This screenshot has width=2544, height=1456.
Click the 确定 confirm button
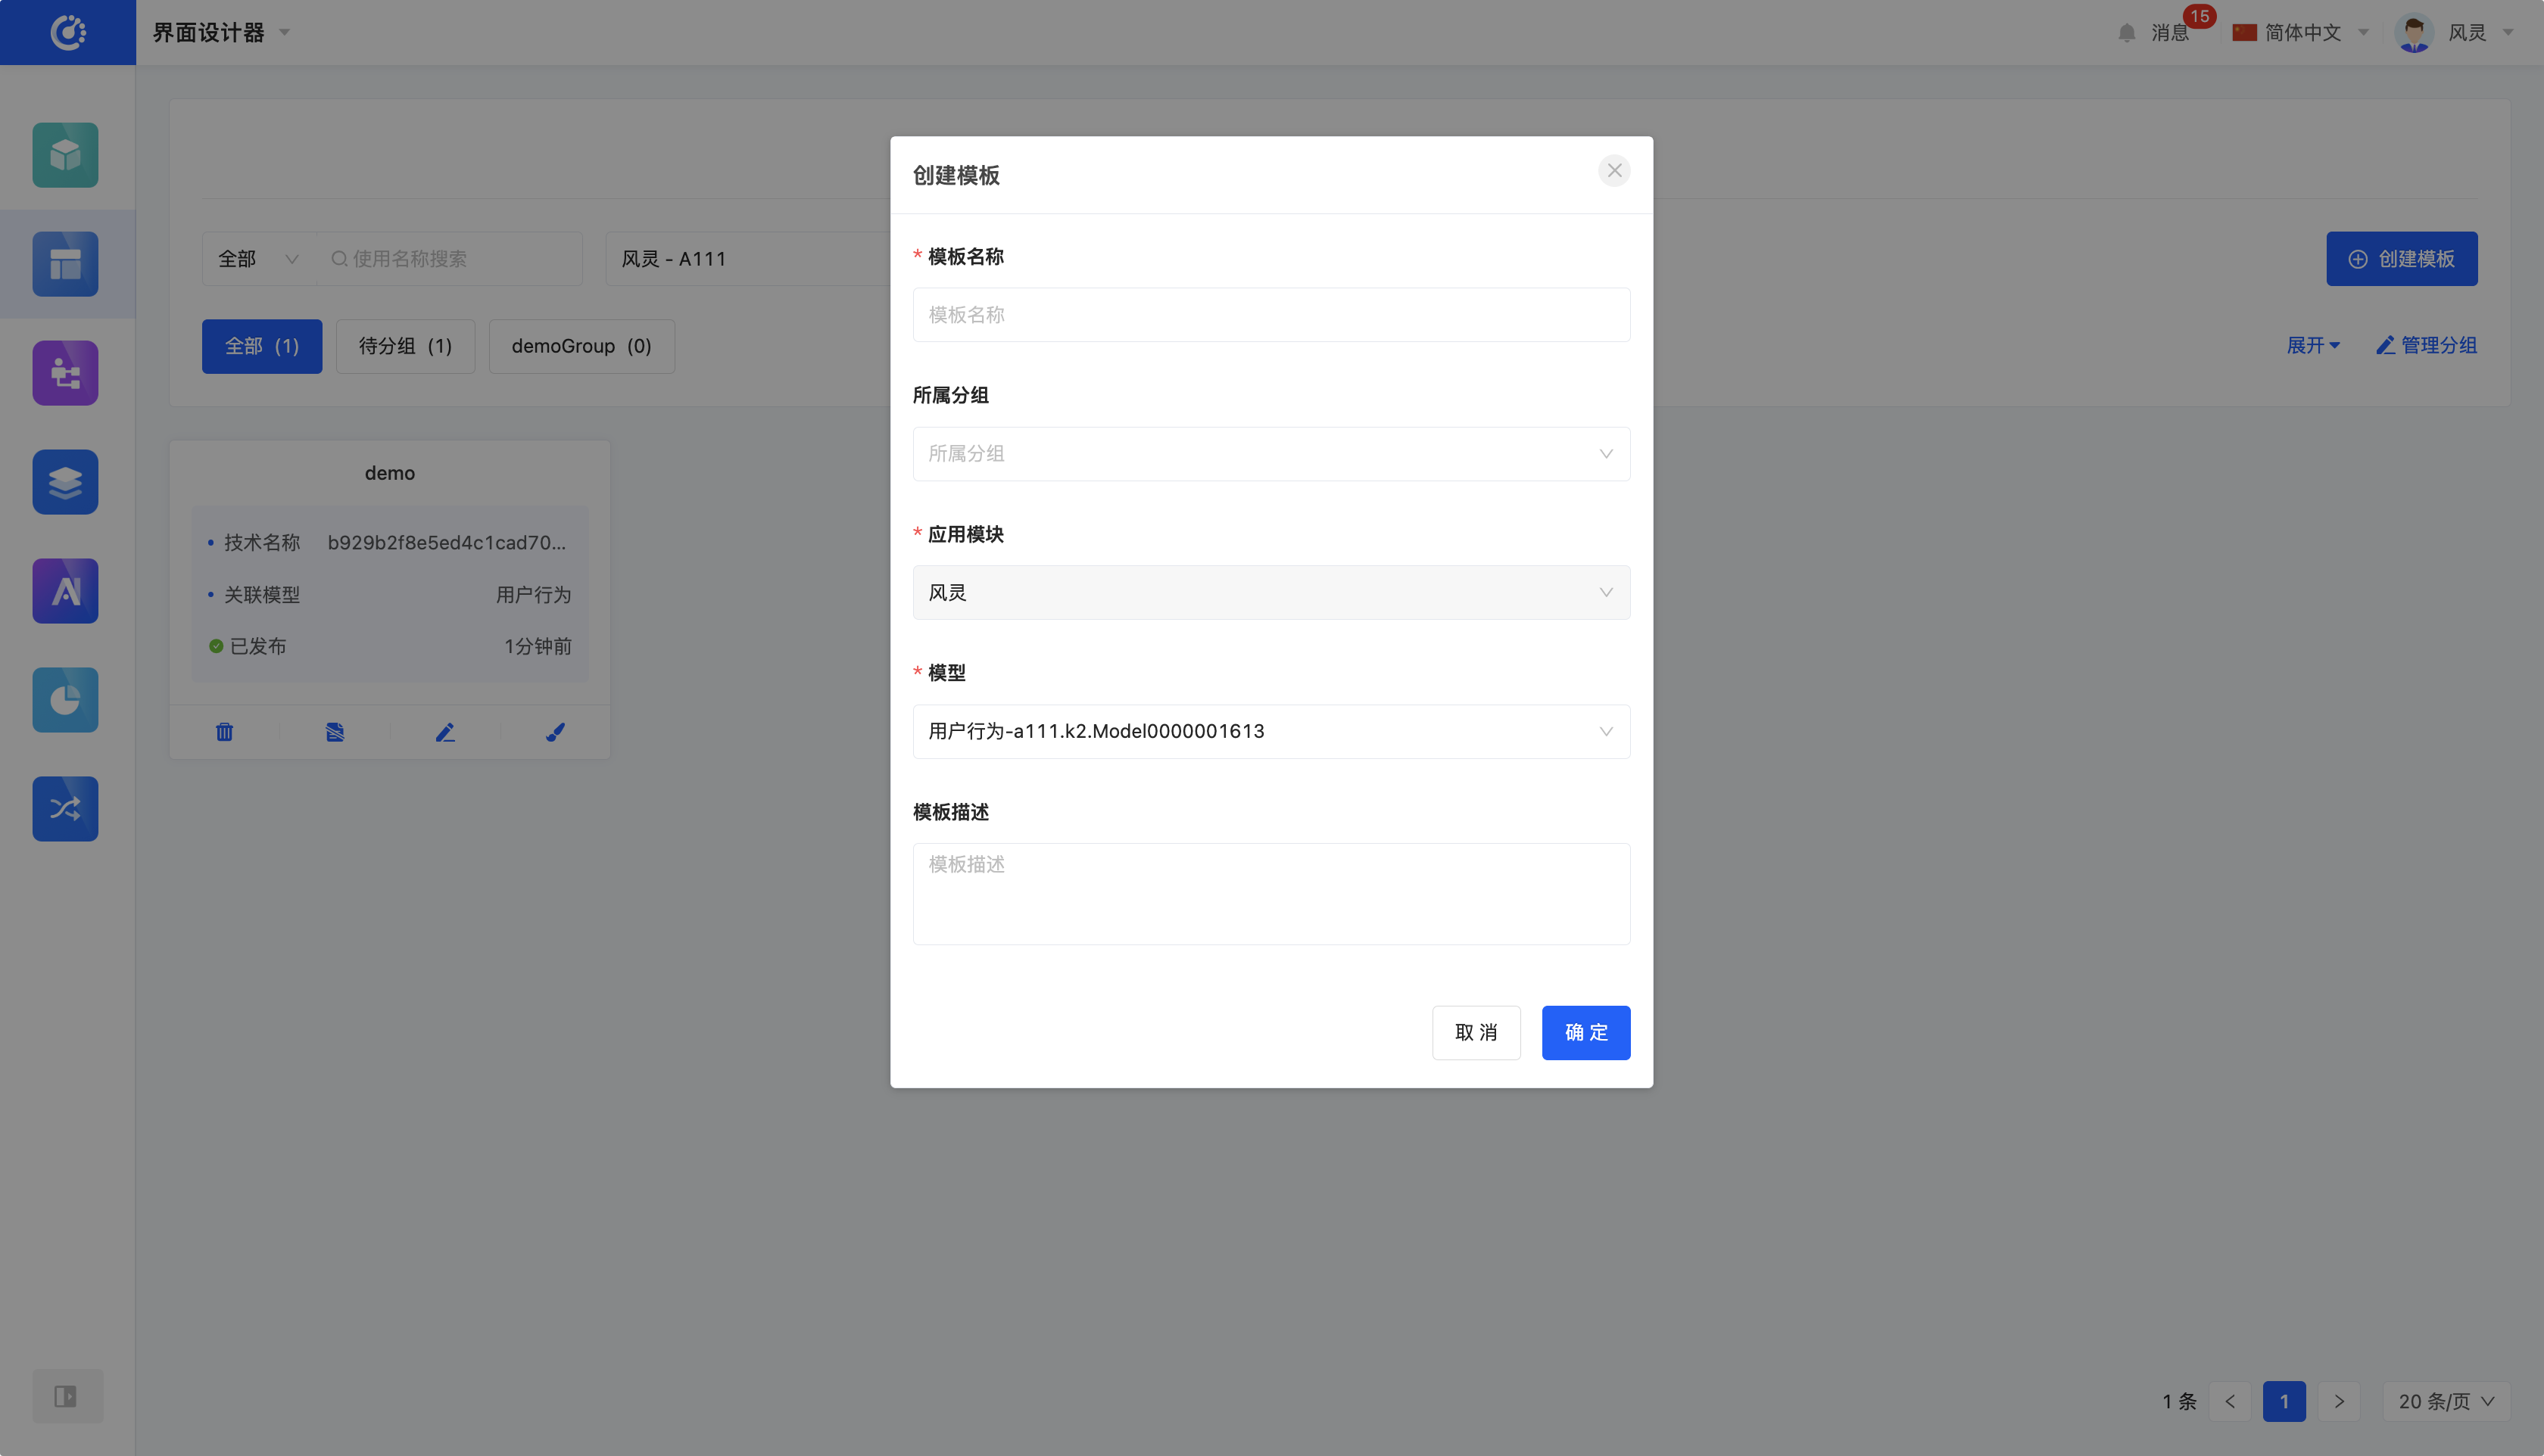click(x=1585, y=1032)
